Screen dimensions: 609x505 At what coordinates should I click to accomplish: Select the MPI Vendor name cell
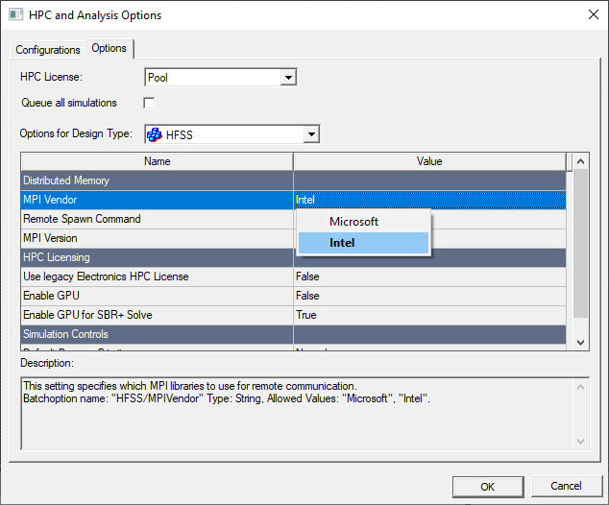[x=157, y=200]
